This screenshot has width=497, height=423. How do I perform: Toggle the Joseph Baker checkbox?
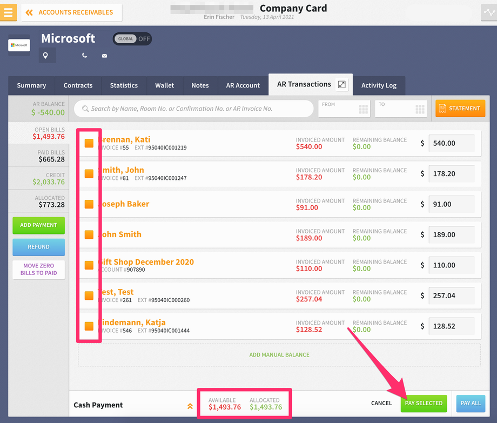(x=89, y=204)
